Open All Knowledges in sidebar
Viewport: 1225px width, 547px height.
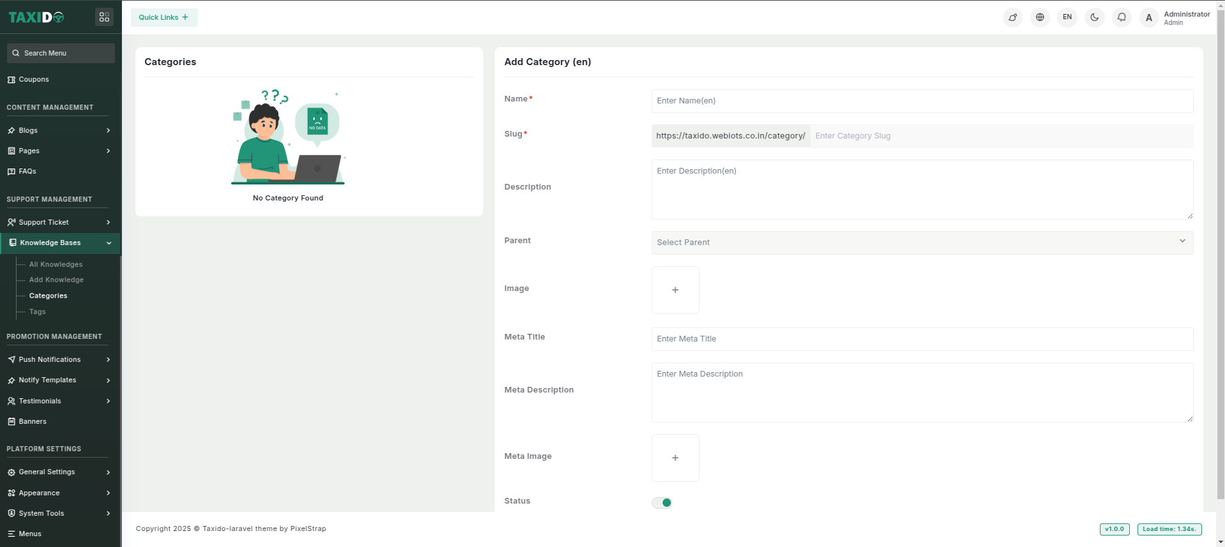56,264
